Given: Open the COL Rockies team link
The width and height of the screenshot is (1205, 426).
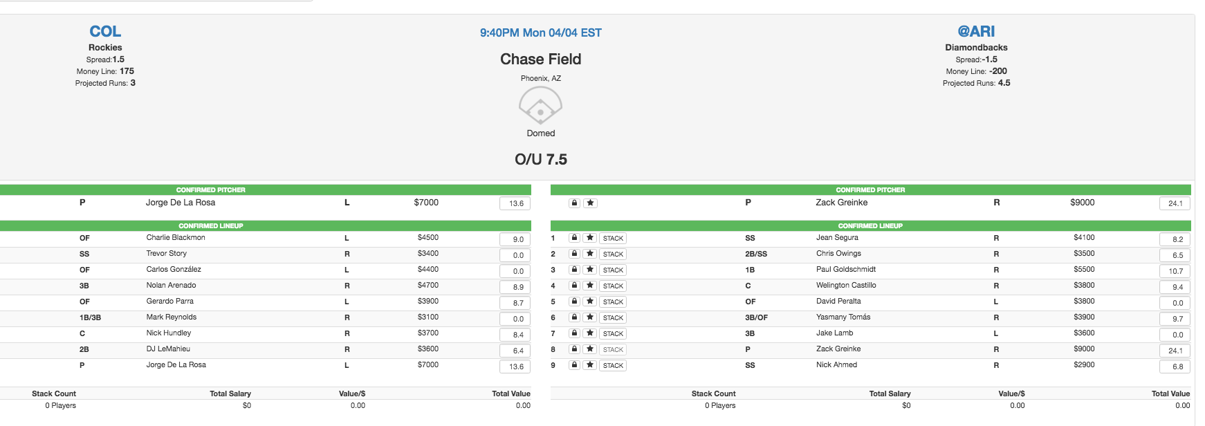Looking at the screenshot, I should pos(105,31).
